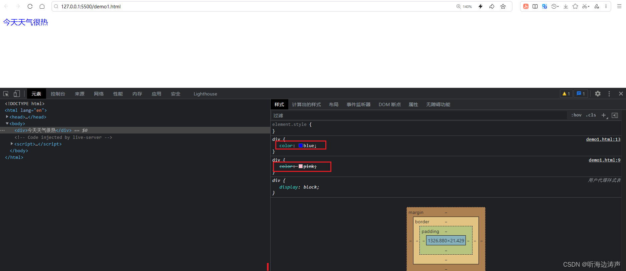Open the scissors screenshot dropdown arrow
Image resolution: width=626 pixels, height=271 pixels.
click(589, 6)
